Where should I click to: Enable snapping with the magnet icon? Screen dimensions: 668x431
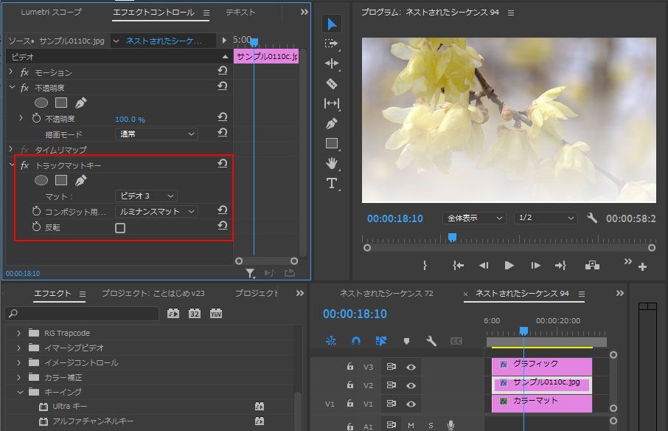point(355,341)
